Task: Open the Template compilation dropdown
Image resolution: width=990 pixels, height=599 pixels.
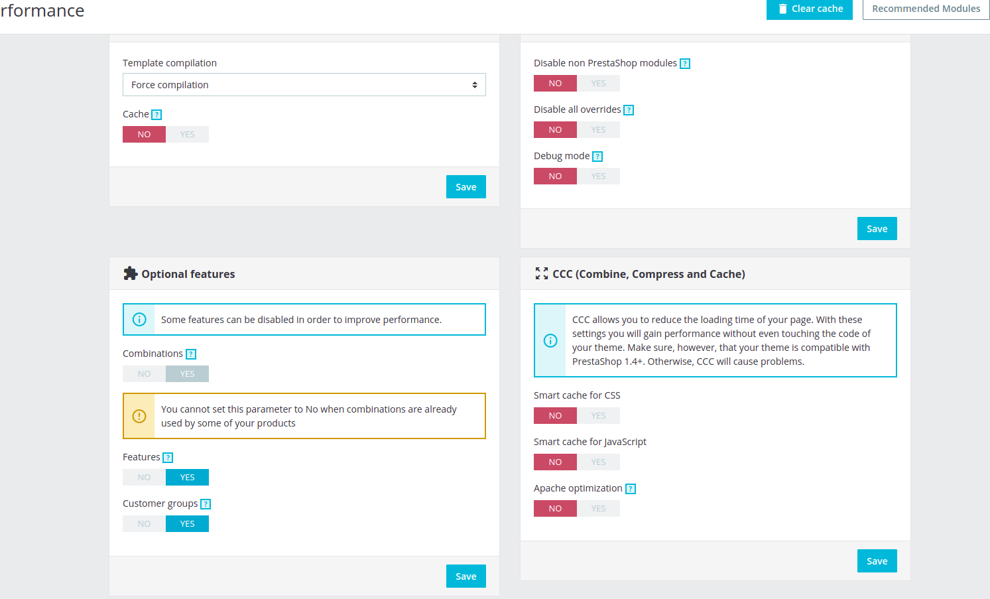Action: click(304, 85)
